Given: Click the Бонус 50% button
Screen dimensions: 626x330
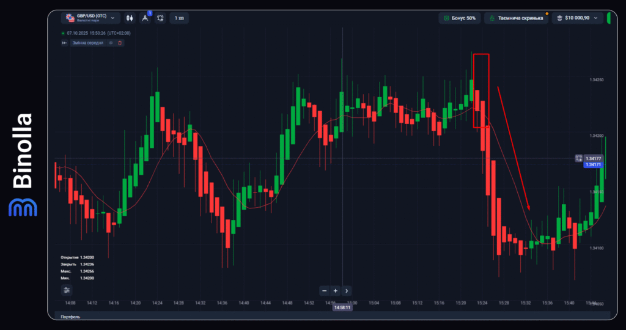Looking at the screenshot, I should click(x=459, y=18).
